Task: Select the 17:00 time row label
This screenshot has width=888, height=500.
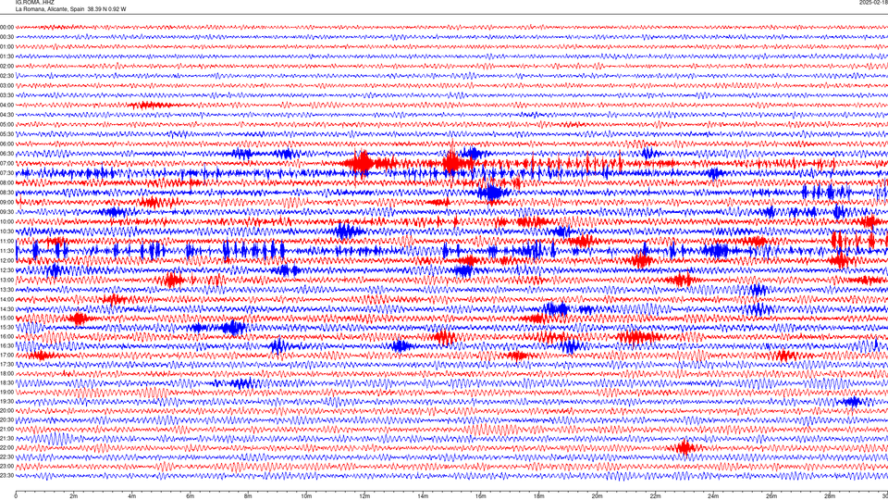Action: point(6,355)
